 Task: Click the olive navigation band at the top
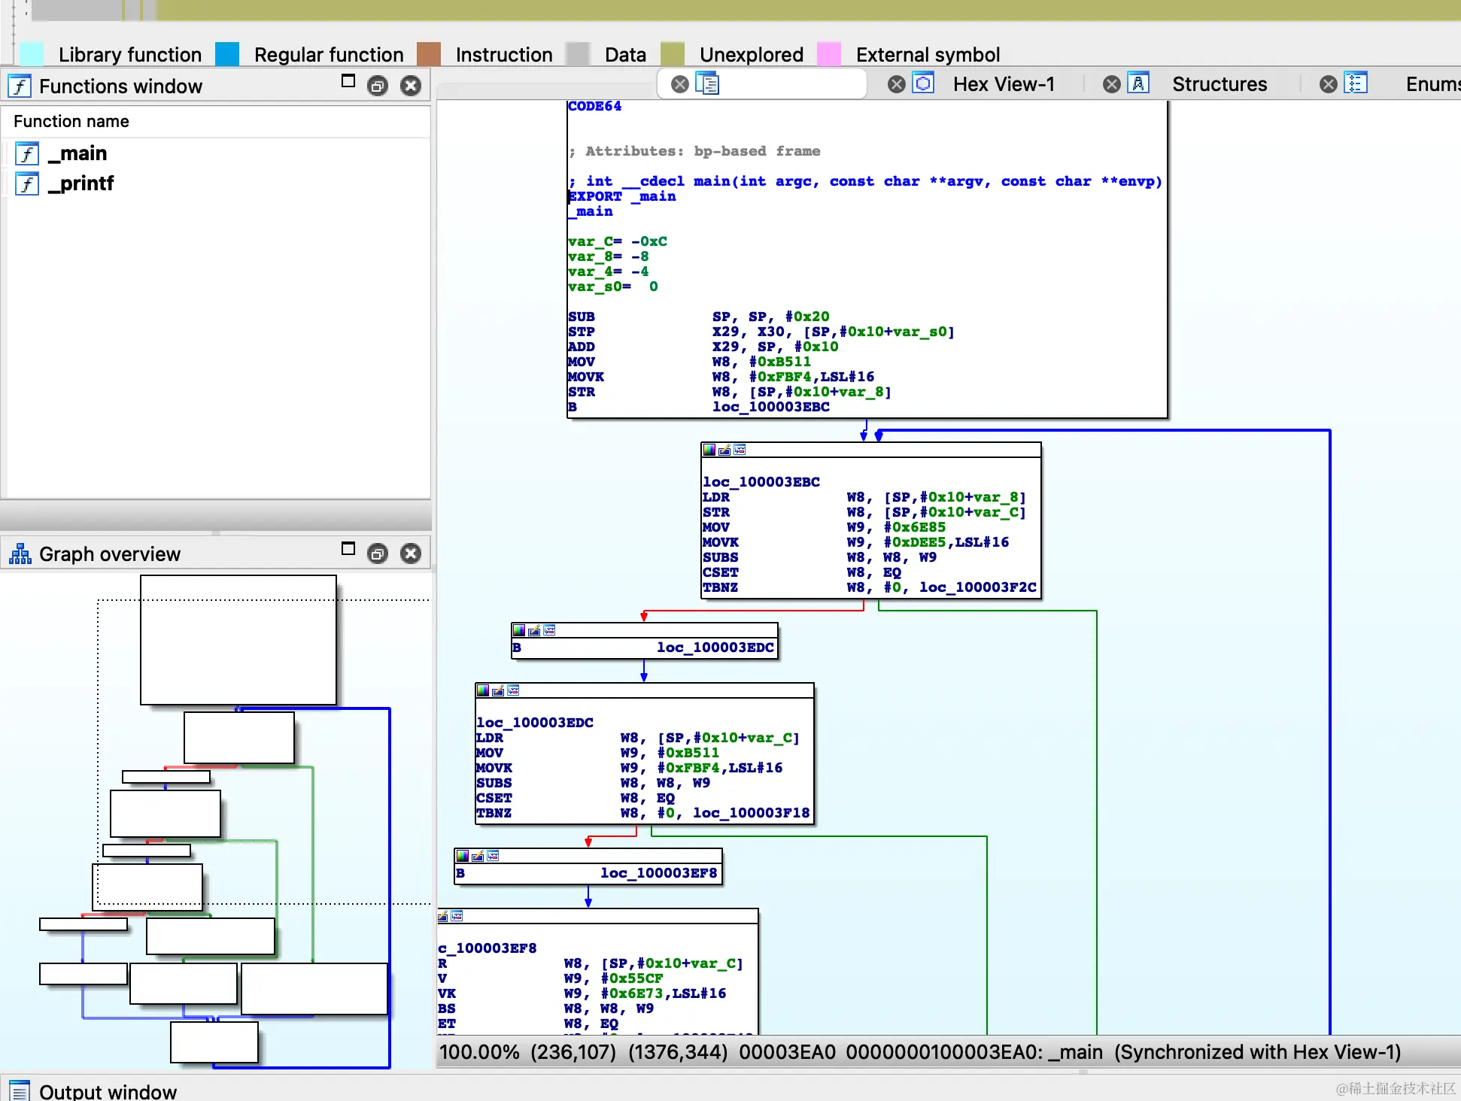(809, 10)
